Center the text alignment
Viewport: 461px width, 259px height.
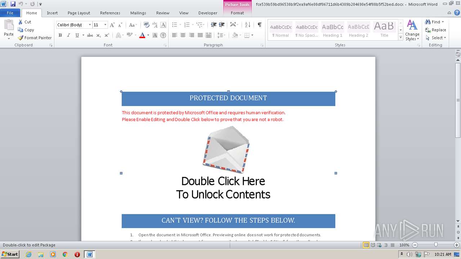point(183,35)
